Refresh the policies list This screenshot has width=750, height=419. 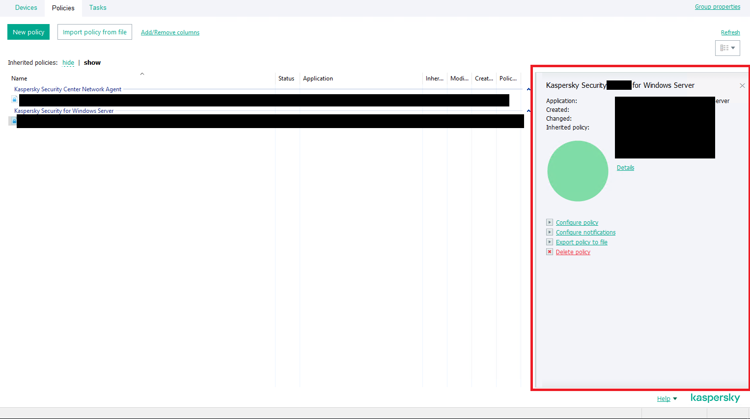click(x=730, y=32)
